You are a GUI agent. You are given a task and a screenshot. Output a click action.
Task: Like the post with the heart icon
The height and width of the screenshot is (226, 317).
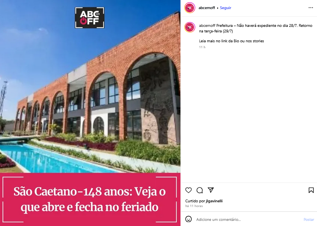pyautogui.click(x=188, y=190)
